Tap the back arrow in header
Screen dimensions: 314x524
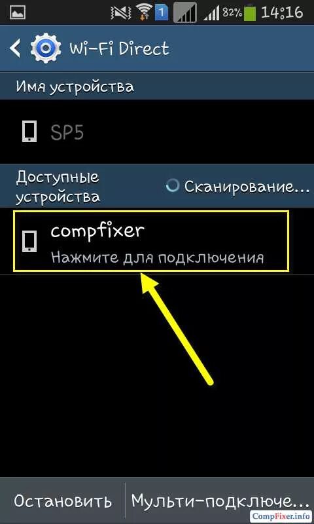pos(15,48)
